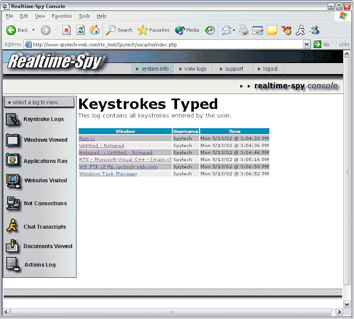Click the Documents Viewed sidebar icon
This screenshot has width=354, height=319.
tap(12, 246)
